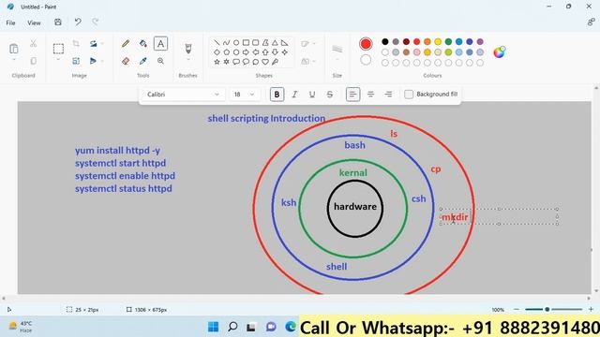Open the Brushes tool
The height and width of the screenshot is (337, 600).
[x=187, y=48]
